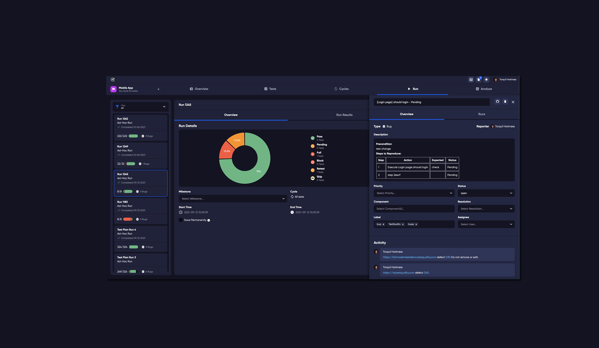Click the filter funnel icon in sidebar

[117, 107]
